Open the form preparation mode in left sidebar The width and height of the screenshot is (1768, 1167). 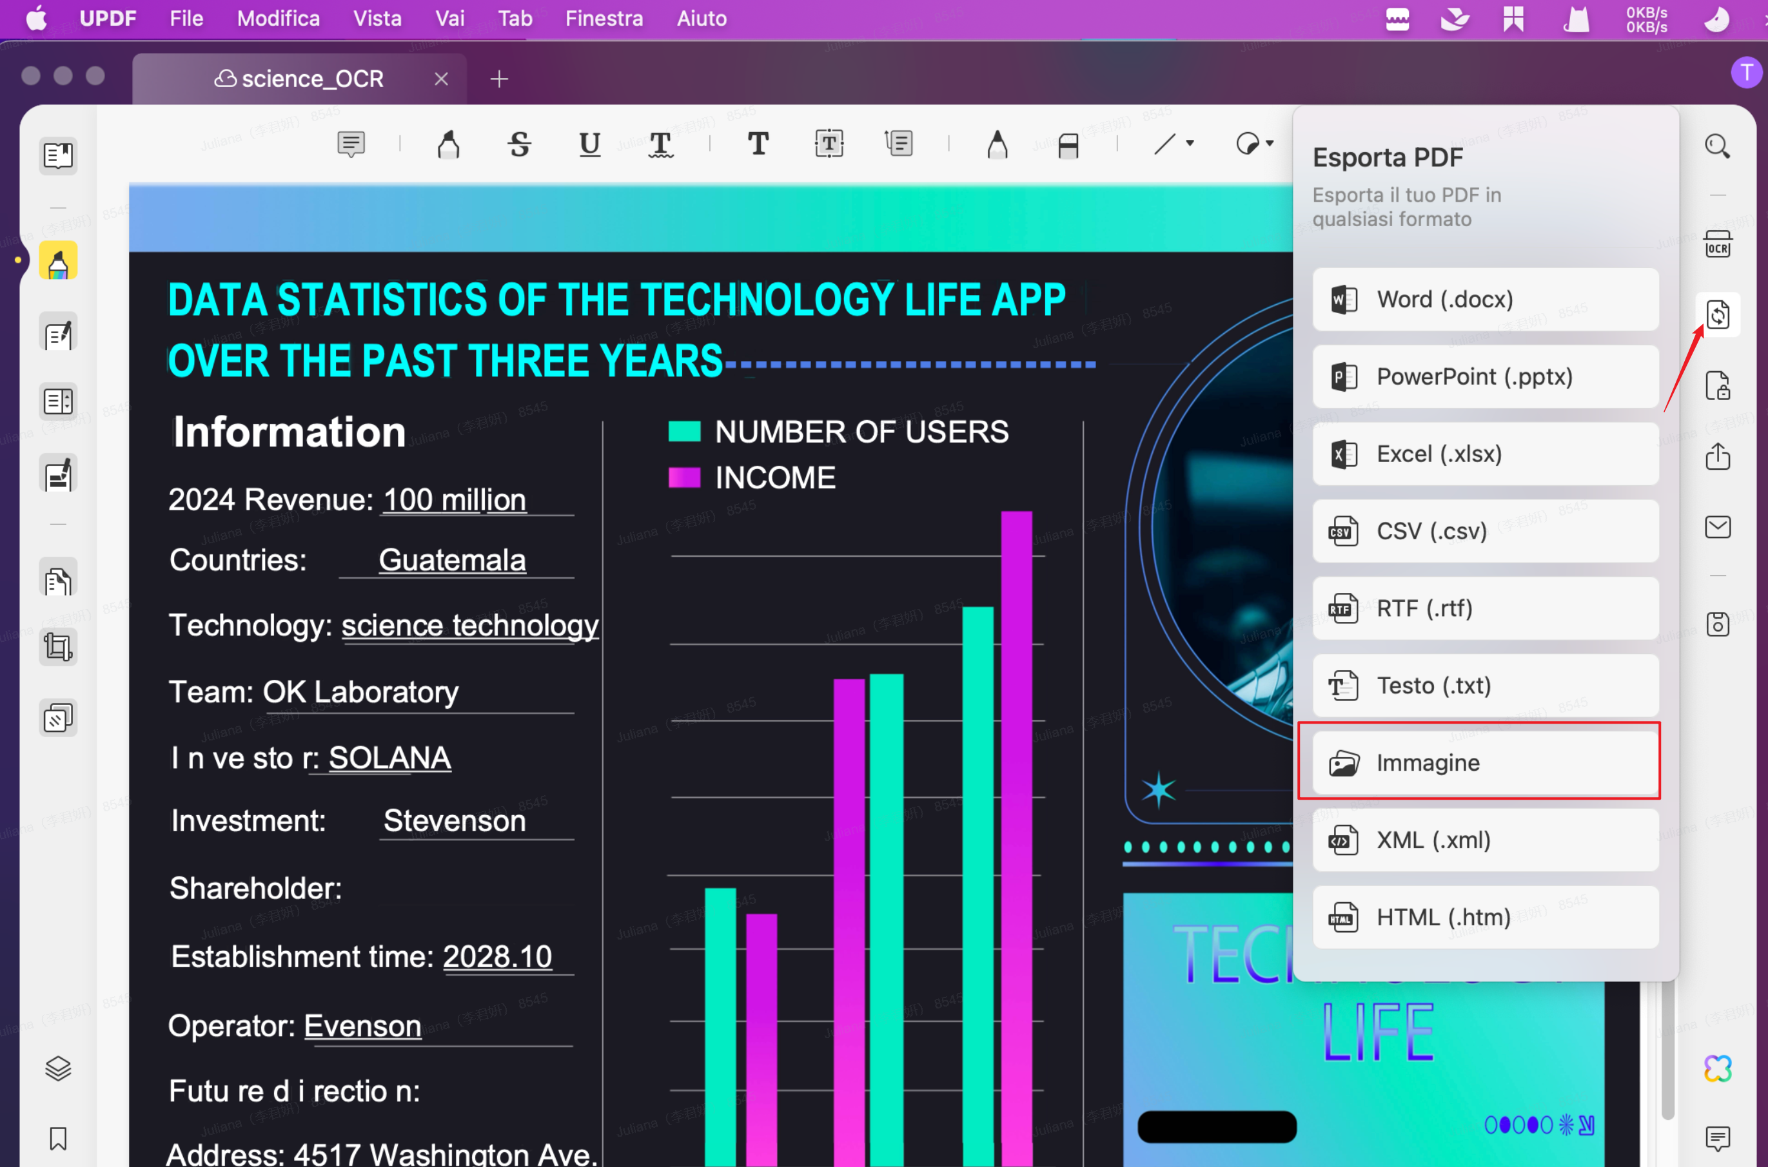tap(58, 402)
